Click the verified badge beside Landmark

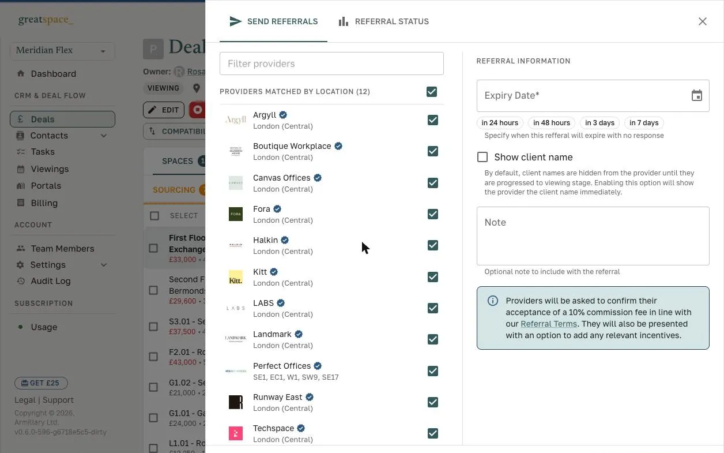point(299,334)
